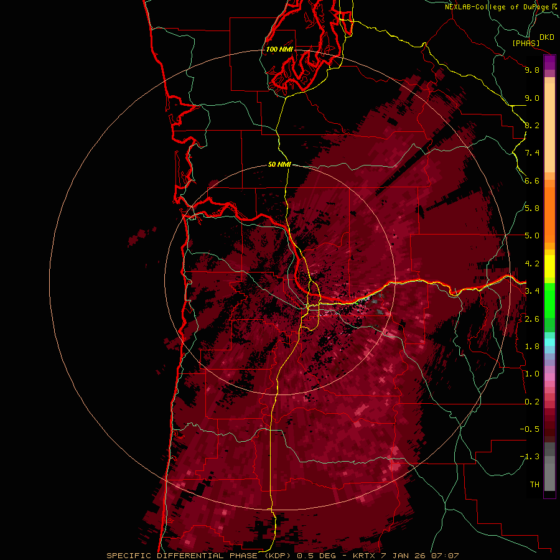Click the 2.6 value on color scale

532,319
